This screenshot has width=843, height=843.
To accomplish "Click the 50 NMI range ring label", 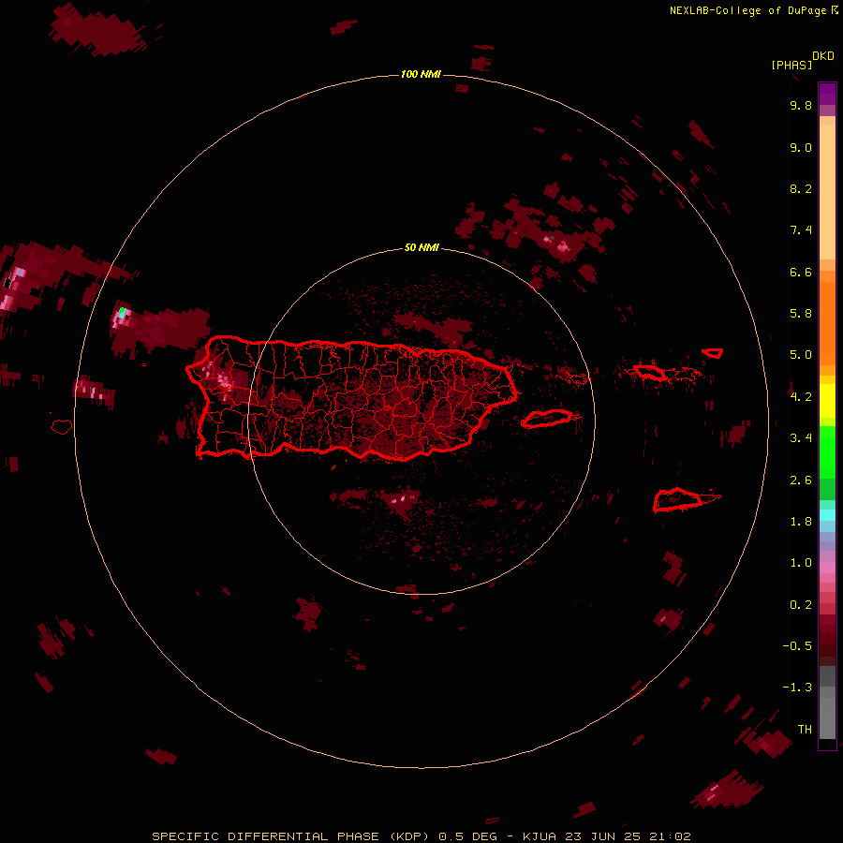I will pyautogui.click(x=421, y=247).
